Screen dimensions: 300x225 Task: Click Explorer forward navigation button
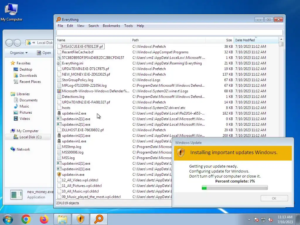(x=17, y=43)
